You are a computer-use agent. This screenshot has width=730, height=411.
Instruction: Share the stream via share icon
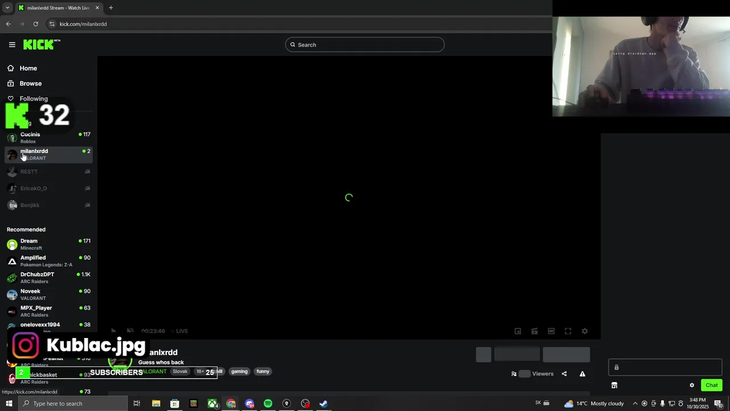(564, 374)
